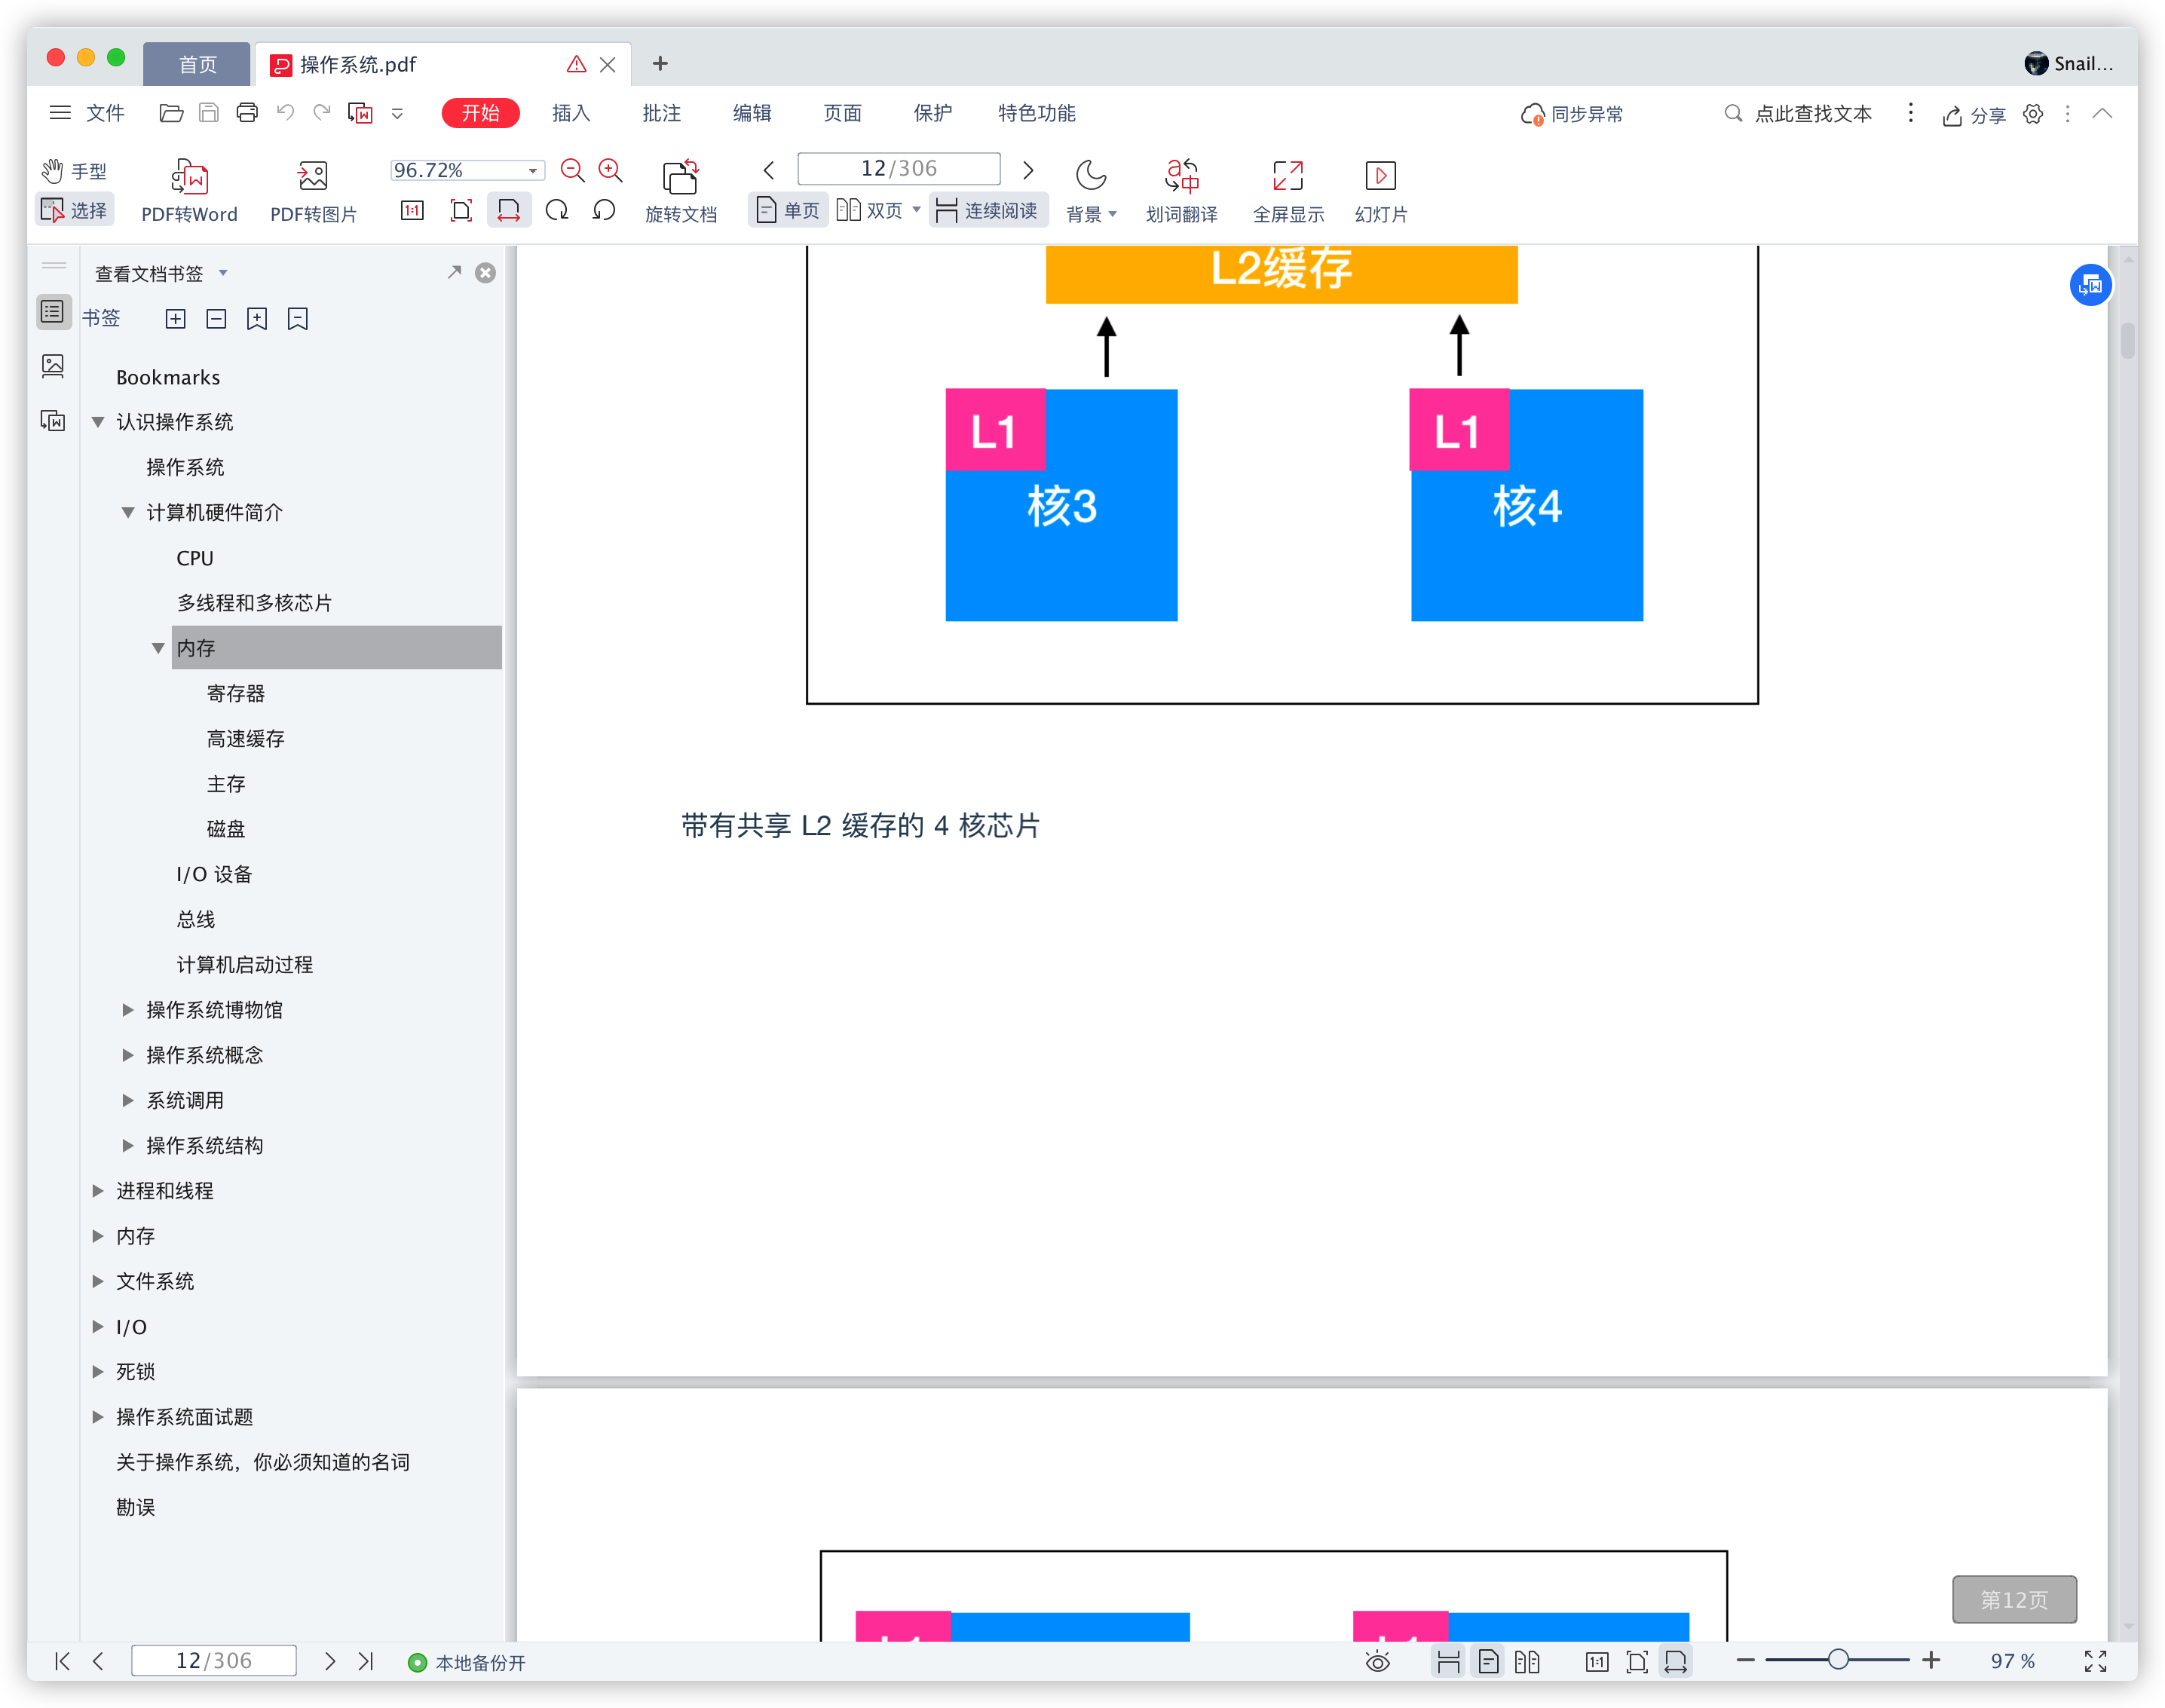Start the 幻灯片 slideshow mode
Image resolution: width=2165 pixels, height=1708 pixels.
pos(1380,177)
